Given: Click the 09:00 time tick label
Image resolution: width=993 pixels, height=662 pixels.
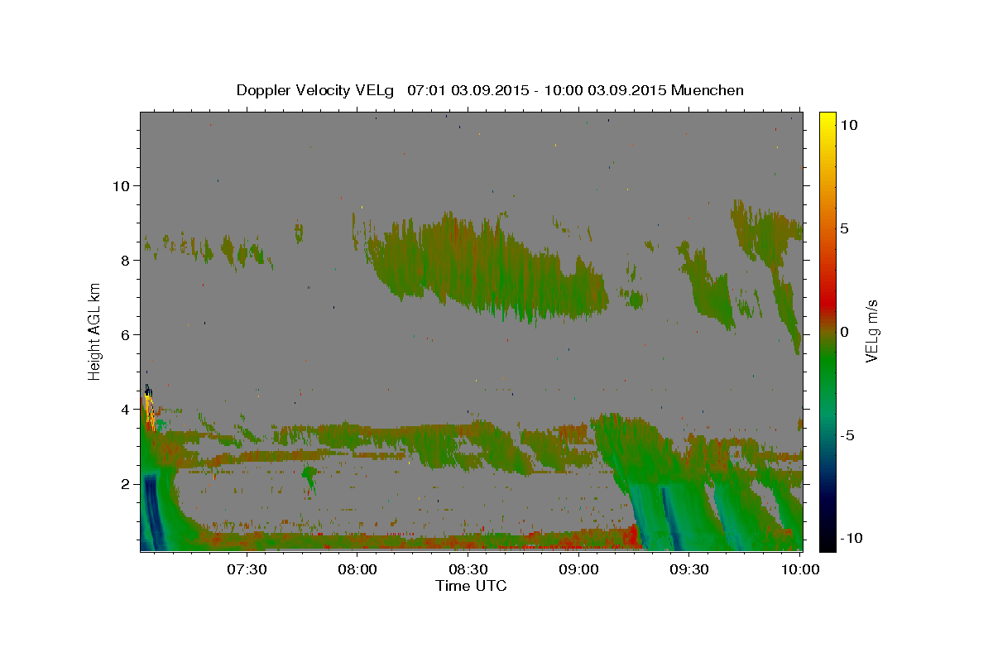Looking at the screenshot, I should tap(579, 569).
